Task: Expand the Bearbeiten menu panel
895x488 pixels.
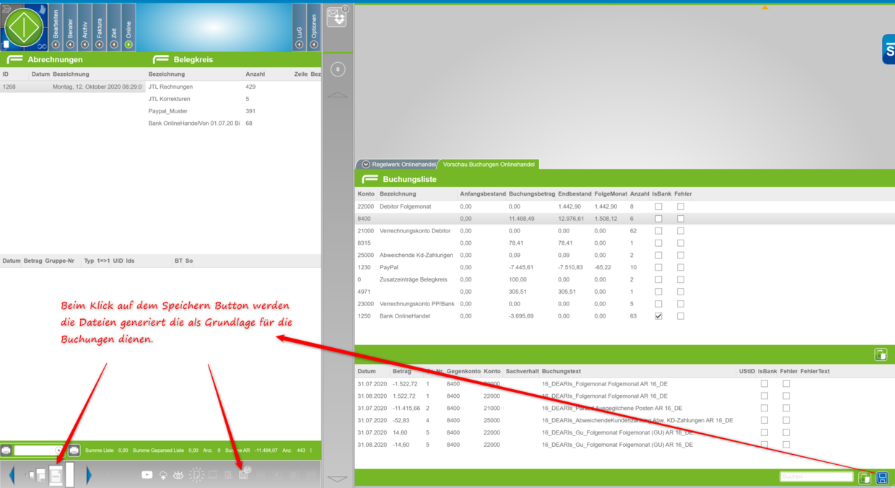Action: (x=56, y=26)
